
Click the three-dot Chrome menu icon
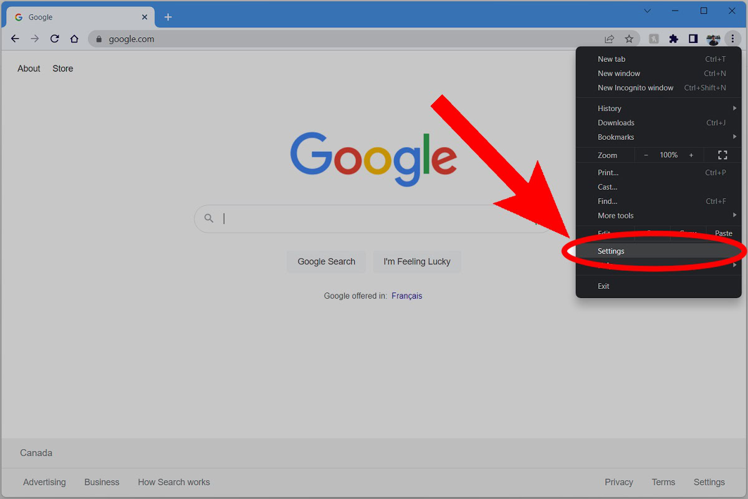(732, 39)
